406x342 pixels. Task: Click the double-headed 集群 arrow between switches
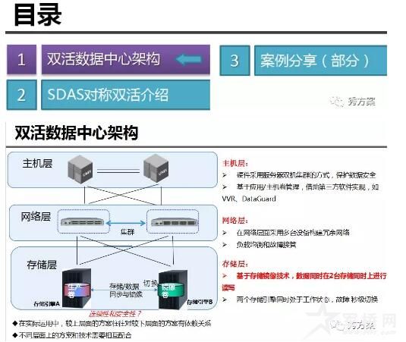tap(126, 223)
